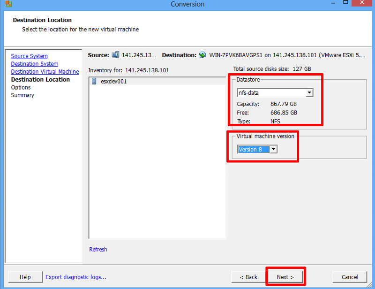Screen dimensions: 375x289
Task: Click the 686.85 GB free space value
Action: (x=284, y=113)
